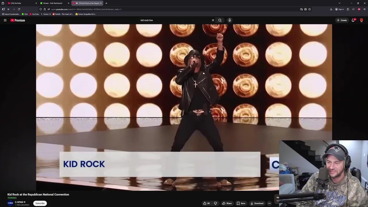Open the Kick bookmark
This screenshot has width=368, height=207.
[25, 14]
